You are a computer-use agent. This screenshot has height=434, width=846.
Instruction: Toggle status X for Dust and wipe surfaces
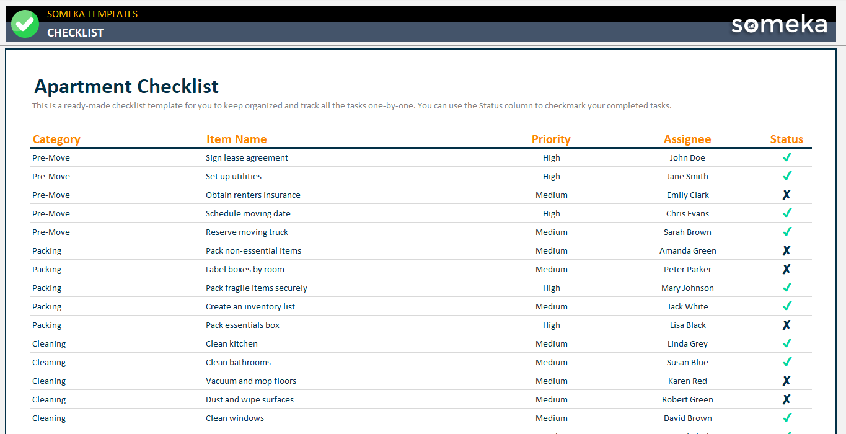(787, 399)
